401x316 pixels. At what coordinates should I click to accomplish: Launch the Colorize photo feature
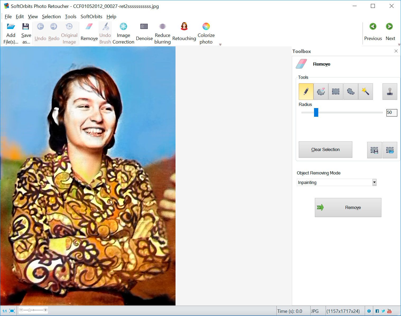tap(206, 32)
